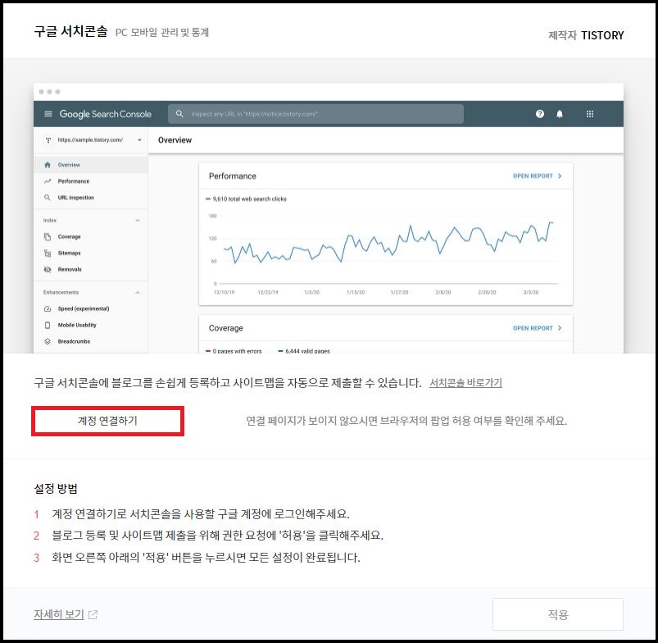Screen dimensions: 658x643
Task: Select Overview in the sidebar
Action: [x=91, y=165]
